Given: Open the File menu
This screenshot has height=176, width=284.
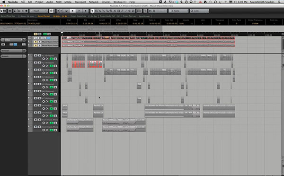Looking at the screenshot, I should (23, 2).
